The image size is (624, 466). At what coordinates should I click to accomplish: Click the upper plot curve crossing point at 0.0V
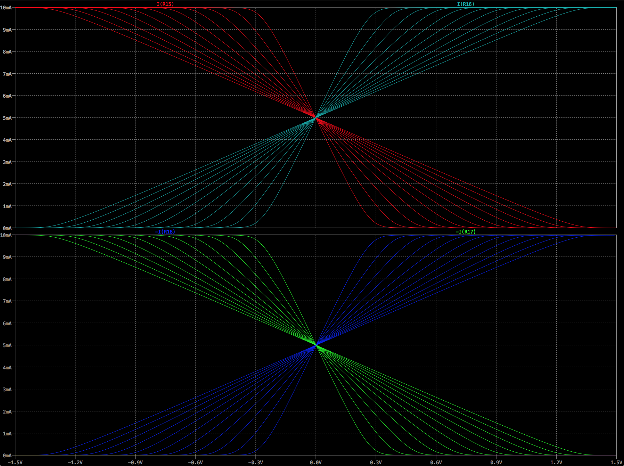click(316, 118)
